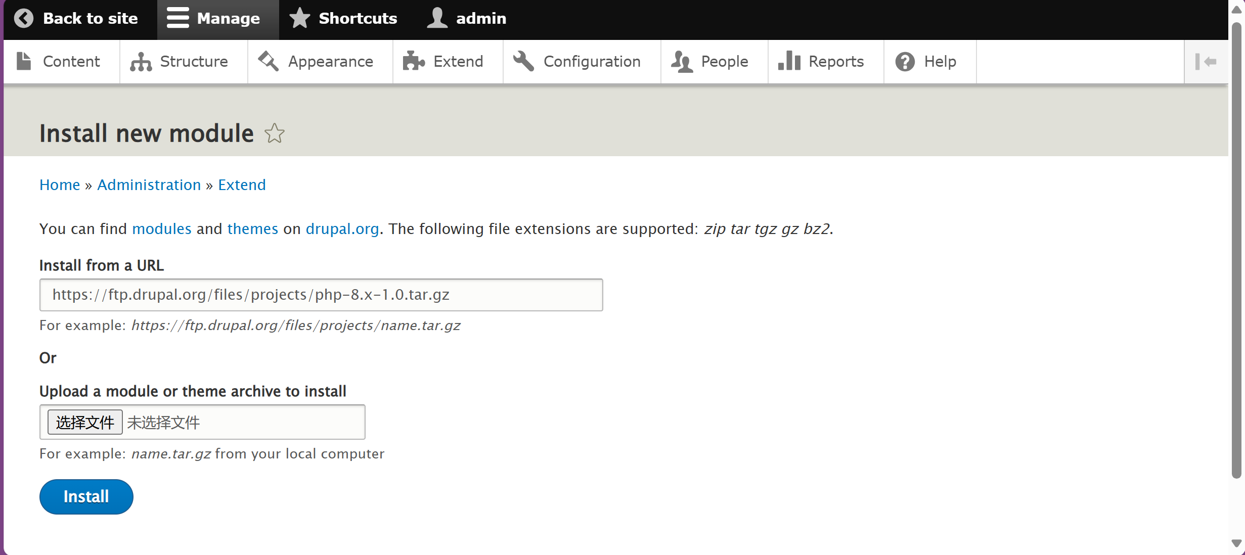Image resolution: width=1245 pixels, height=555 pixels.
Task: Click the Back to site arrow icon
Action: pos(23,19)
